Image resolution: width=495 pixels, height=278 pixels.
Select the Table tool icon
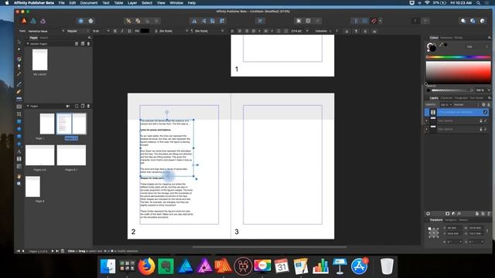pyautogui.click(x=19, y=166)
